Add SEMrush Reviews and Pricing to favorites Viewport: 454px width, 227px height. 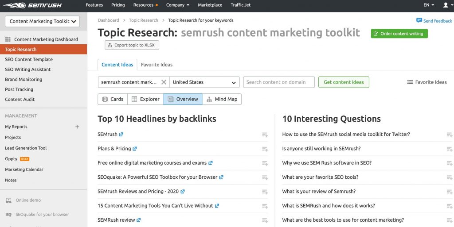pyautogui.click(x=265, y=192)
